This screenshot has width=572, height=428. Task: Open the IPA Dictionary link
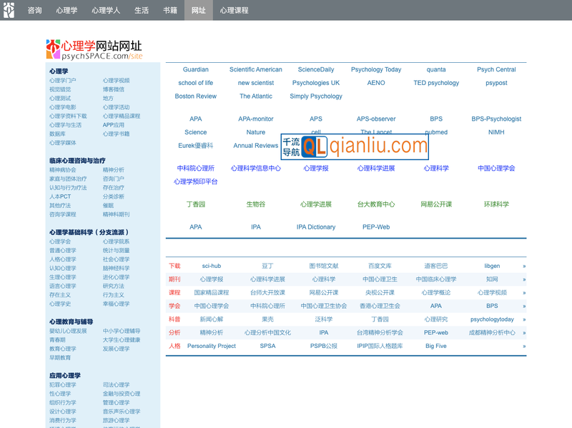click(316, 227)
